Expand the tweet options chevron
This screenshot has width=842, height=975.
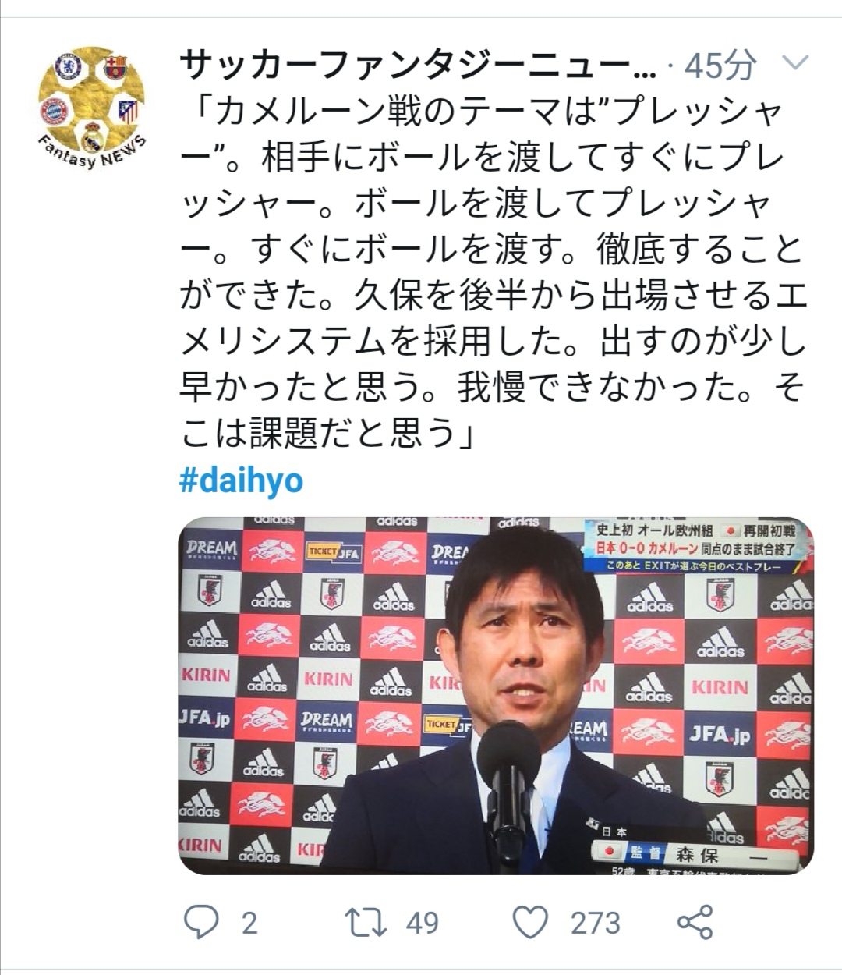coord(795,63)
